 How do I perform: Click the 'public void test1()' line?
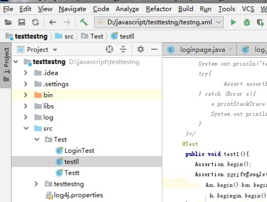(x=217, y=154)
